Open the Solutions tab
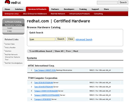 click(19, 9)
